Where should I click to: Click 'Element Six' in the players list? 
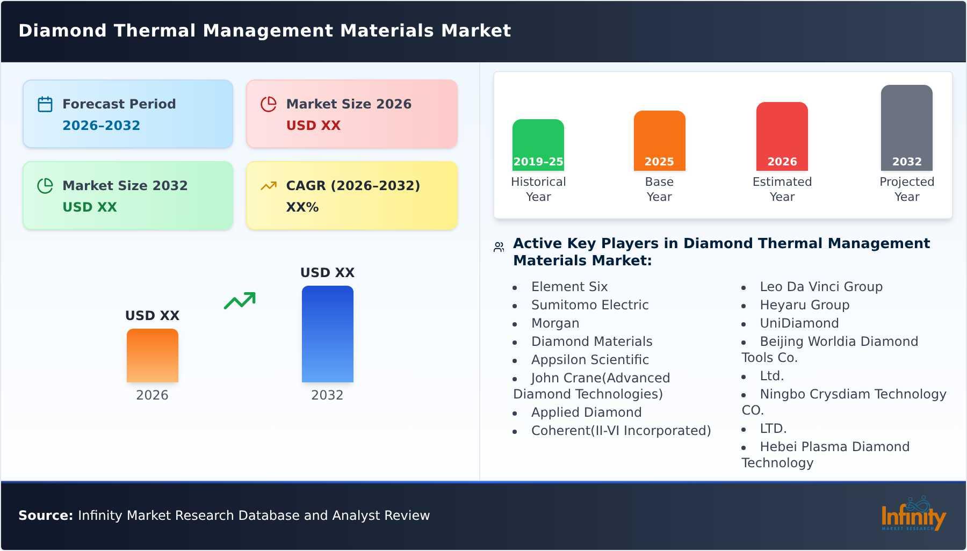[569, 287]
